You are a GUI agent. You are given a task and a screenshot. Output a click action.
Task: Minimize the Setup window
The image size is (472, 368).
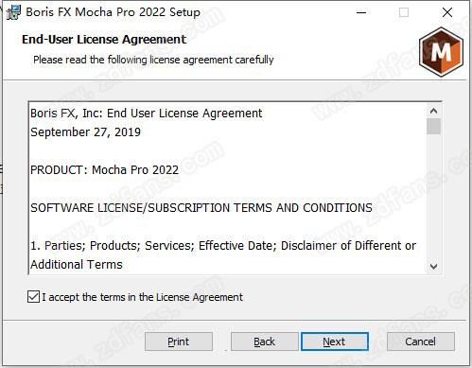[x=361, y=12]
